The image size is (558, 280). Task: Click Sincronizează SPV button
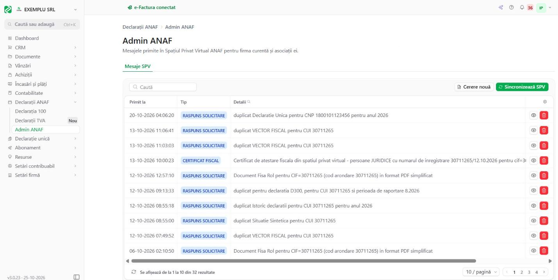click(522, 87)
